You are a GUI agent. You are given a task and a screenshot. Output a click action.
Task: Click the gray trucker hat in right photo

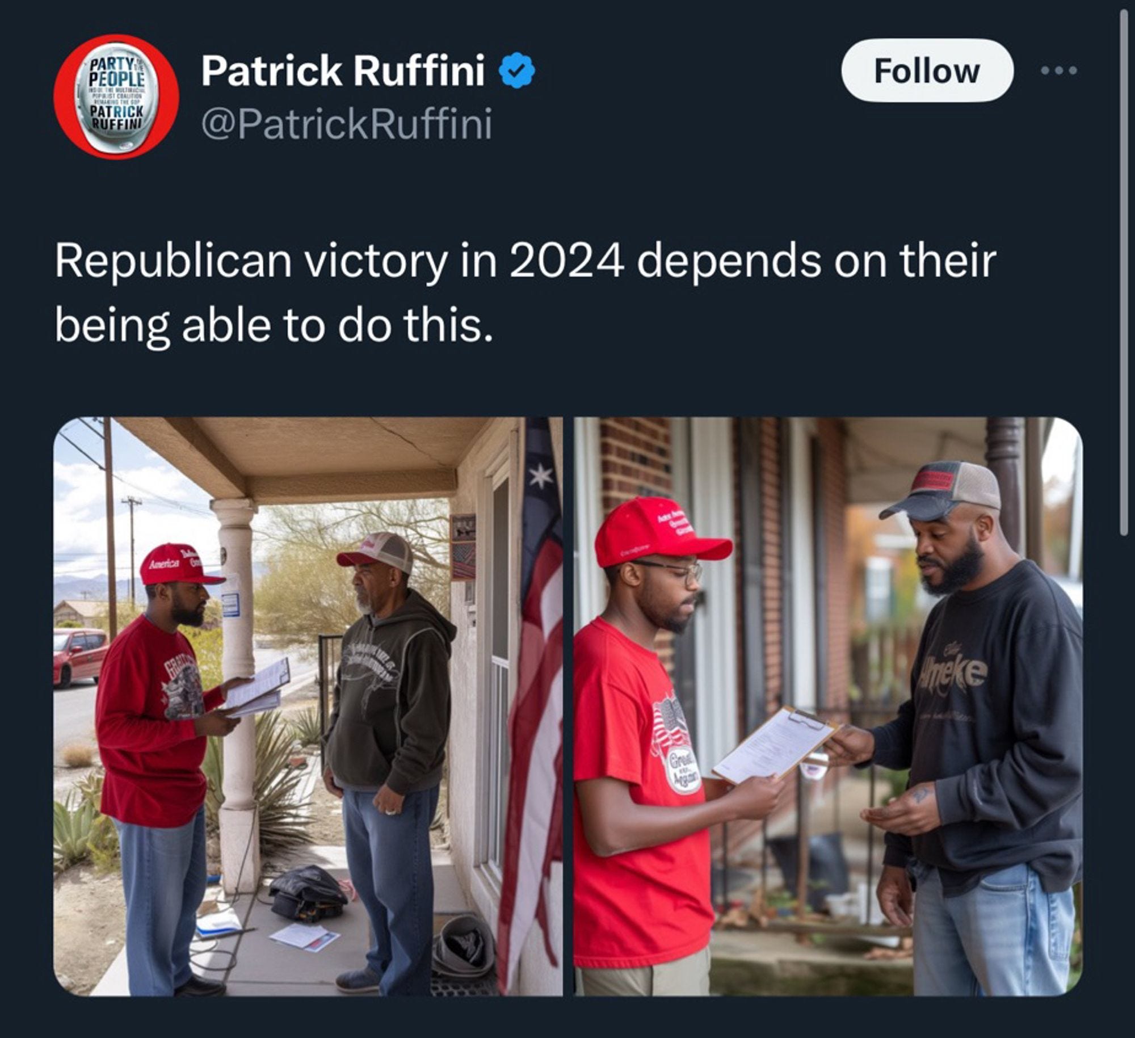tap(942, 490)
